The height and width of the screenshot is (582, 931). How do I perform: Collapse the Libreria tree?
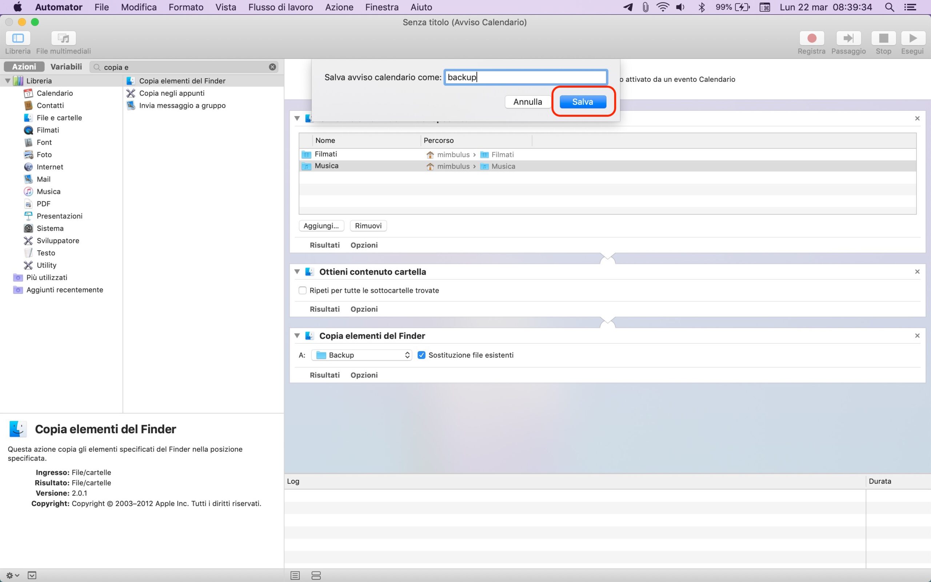coord(8,81)
